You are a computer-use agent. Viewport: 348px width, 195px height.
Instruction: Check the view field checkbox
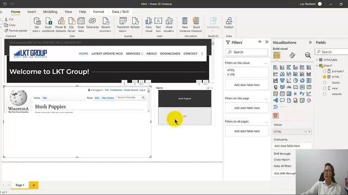pyautogui.click(x=325, y=88)
